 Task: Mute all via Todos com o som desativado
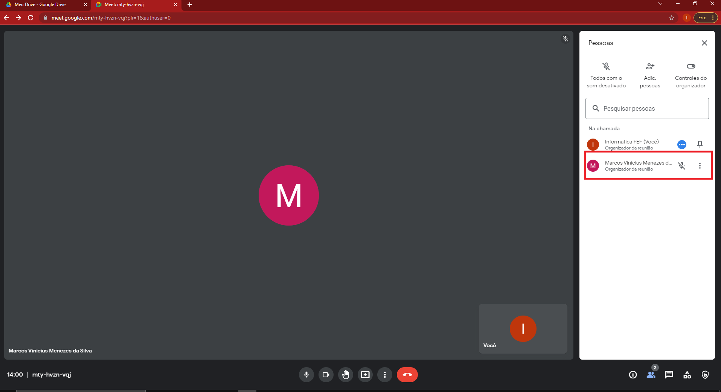coord(606,75)
